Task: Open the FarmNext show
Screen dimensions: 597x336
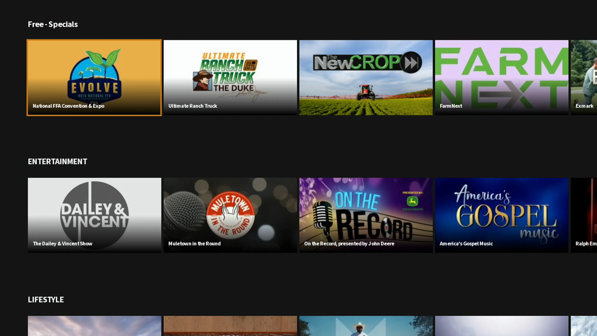Action: coord(501,77)
